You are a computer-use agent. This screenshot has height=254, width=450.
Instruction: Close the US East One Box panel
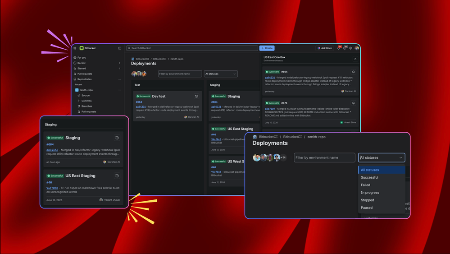pyautogui.click(x=355, y=59)
